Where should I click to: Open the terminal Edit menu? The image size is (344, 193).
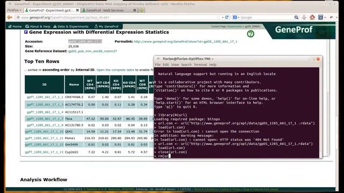166,65
